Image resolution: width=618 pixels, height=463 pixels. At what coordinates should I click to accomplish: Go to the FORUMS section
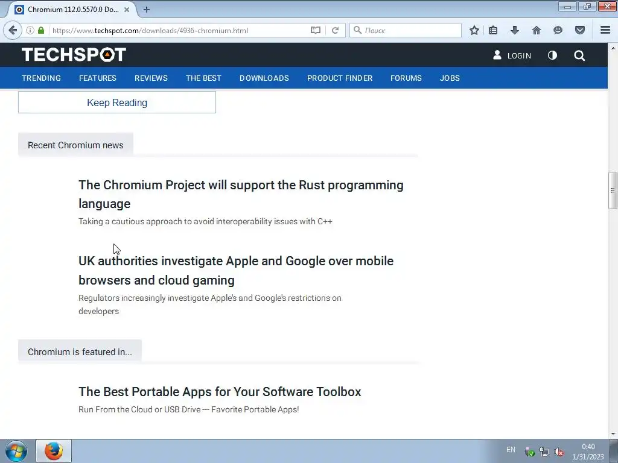click(x=406, y=78)
